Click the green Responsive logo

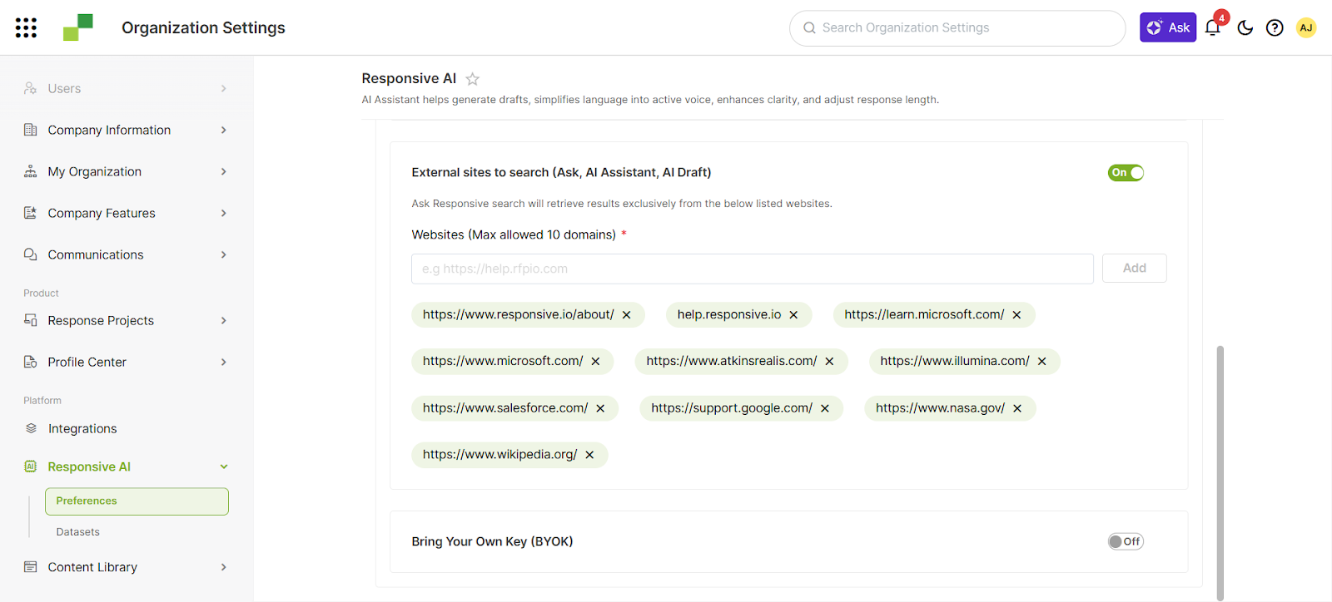click(x=78, y=27)
